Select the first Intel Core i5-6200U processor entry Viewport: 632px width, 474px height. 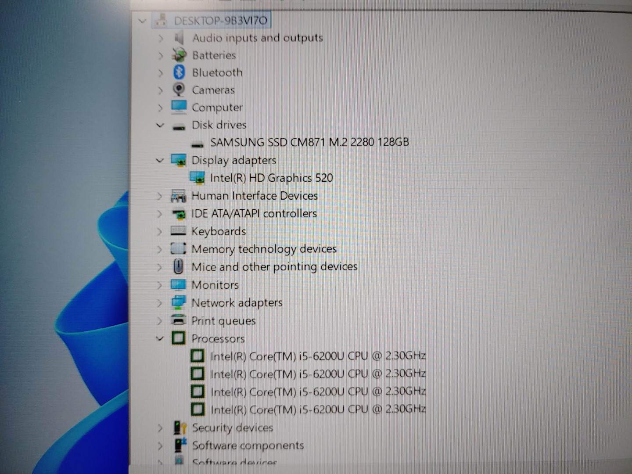pyautogui.click(x=318, y=356)
